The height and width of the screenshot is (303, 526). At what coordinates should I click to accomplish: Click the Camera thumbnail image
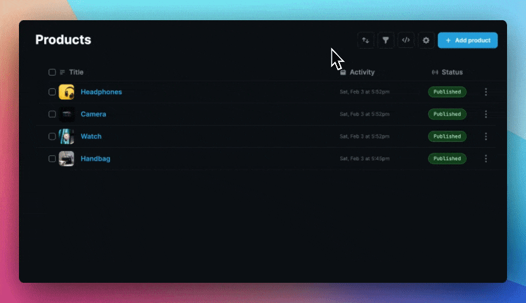66,114
